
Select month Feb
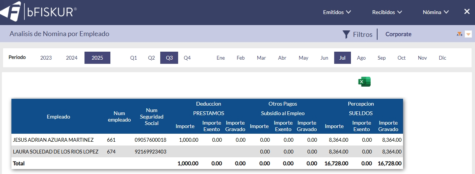pyautogui.click(x=241, y=58)
